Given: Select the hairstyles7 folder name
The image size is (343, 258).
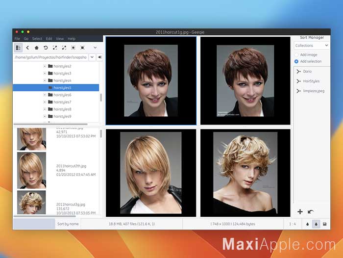Looking at the screenshot, I should pos(62,102).
